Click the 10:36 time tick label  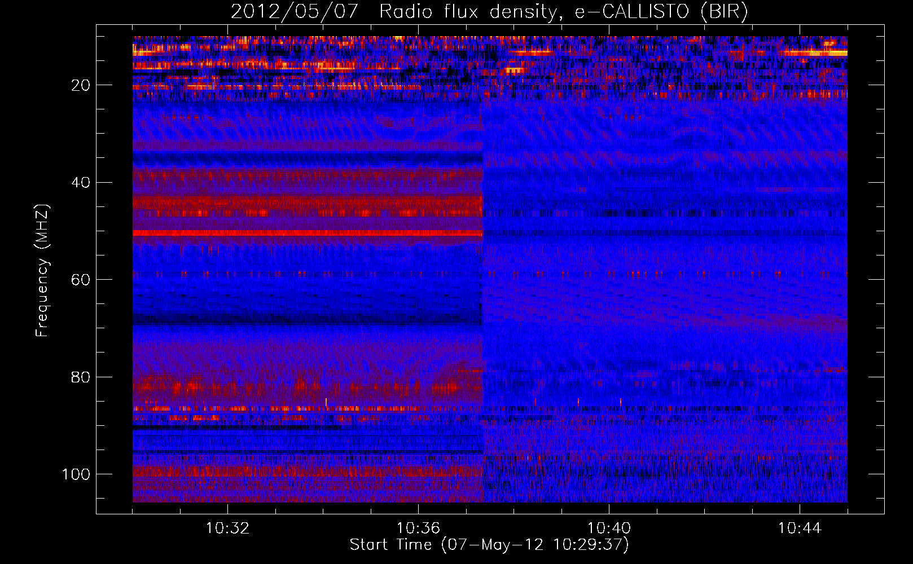pos(418,528)
